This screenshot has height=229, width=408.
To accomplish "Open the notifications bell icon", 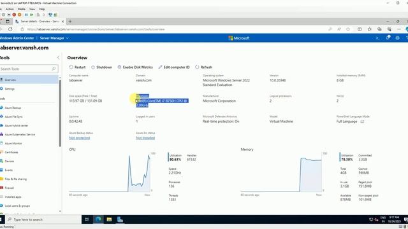I will [388, 38].
